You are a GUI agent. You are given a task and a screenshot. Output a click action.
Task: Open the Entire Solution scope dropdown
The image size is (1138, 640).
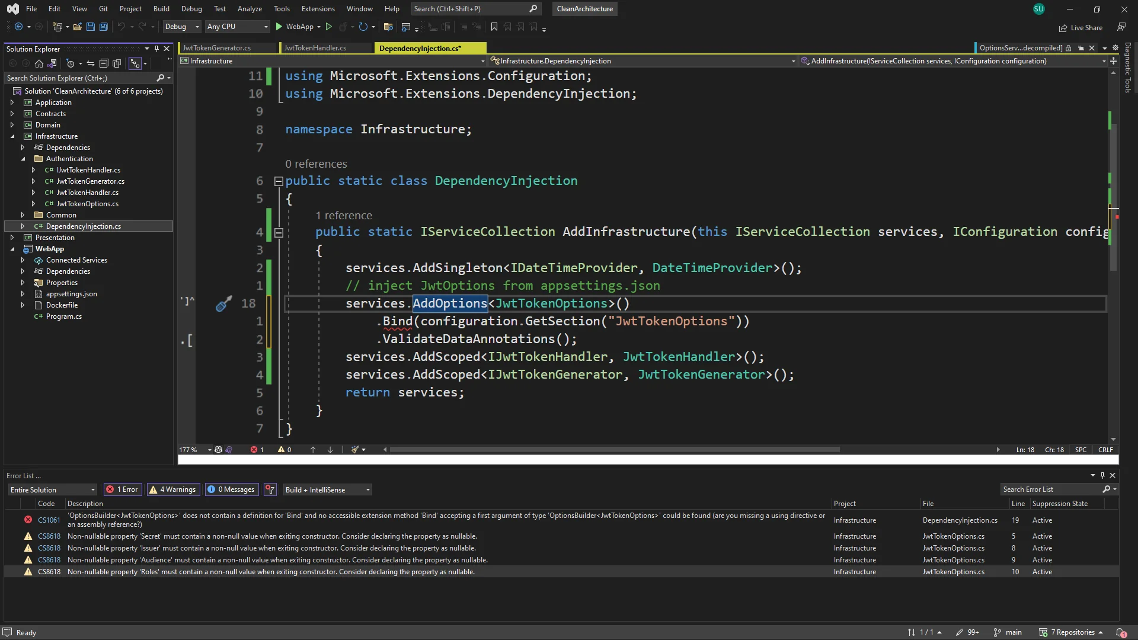[52, 490]
